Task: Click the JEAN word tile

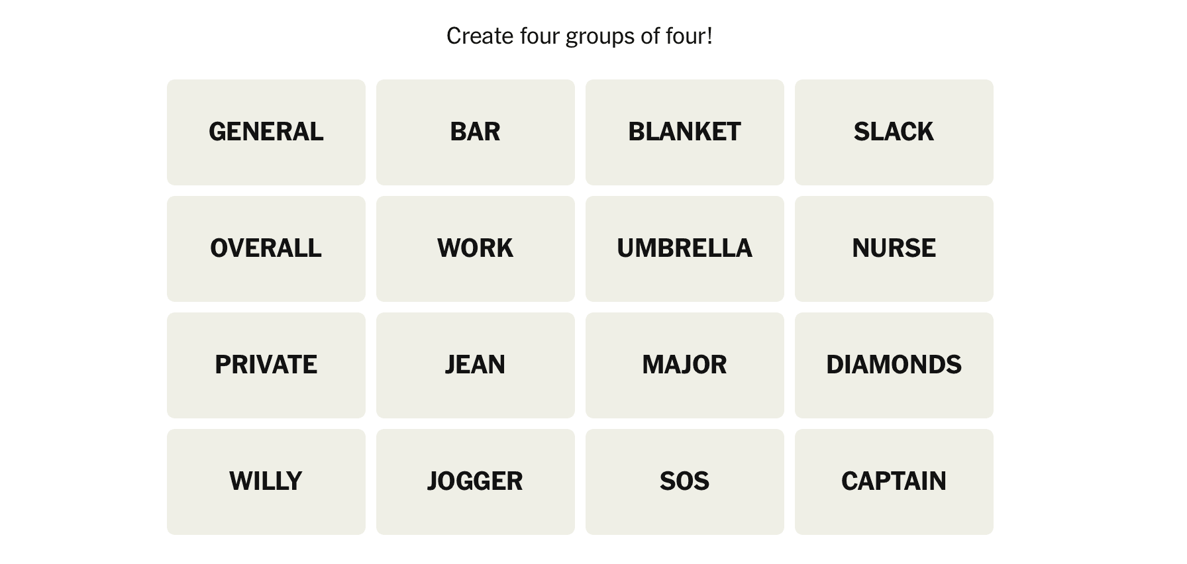Action: 475,365
